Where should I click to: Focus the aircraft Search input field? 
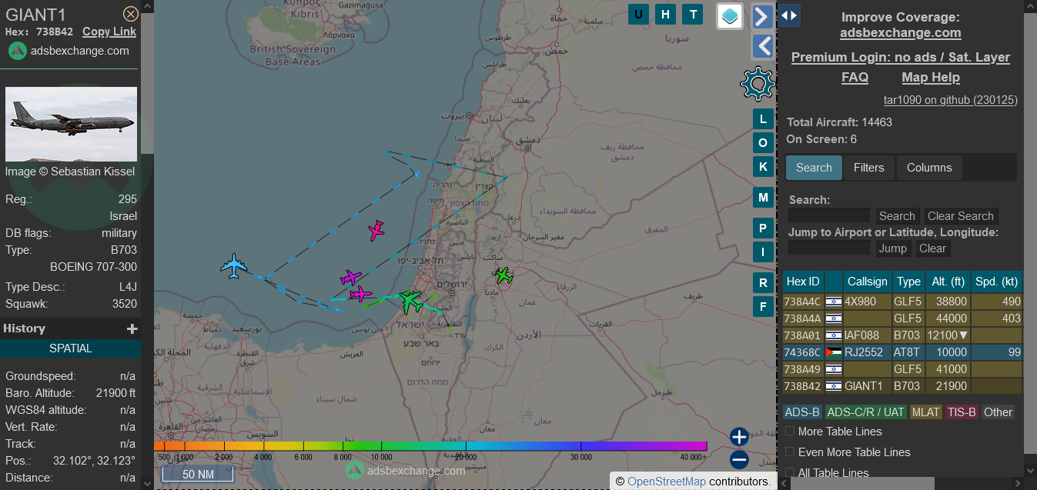click(x=829, y=216)
